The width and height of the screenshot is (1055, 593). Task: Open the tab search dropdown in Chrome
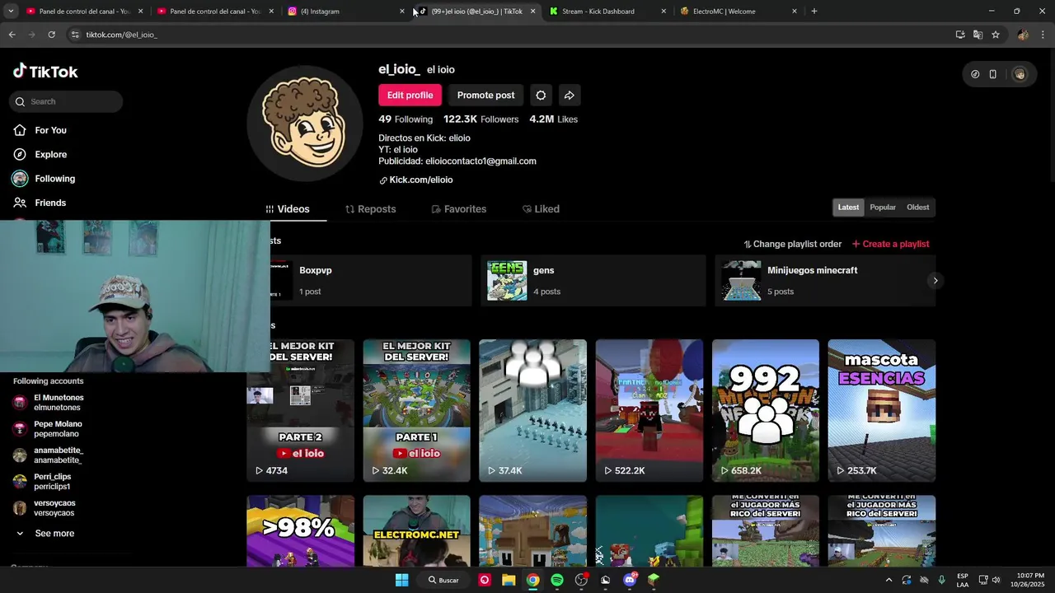point(11,12)
